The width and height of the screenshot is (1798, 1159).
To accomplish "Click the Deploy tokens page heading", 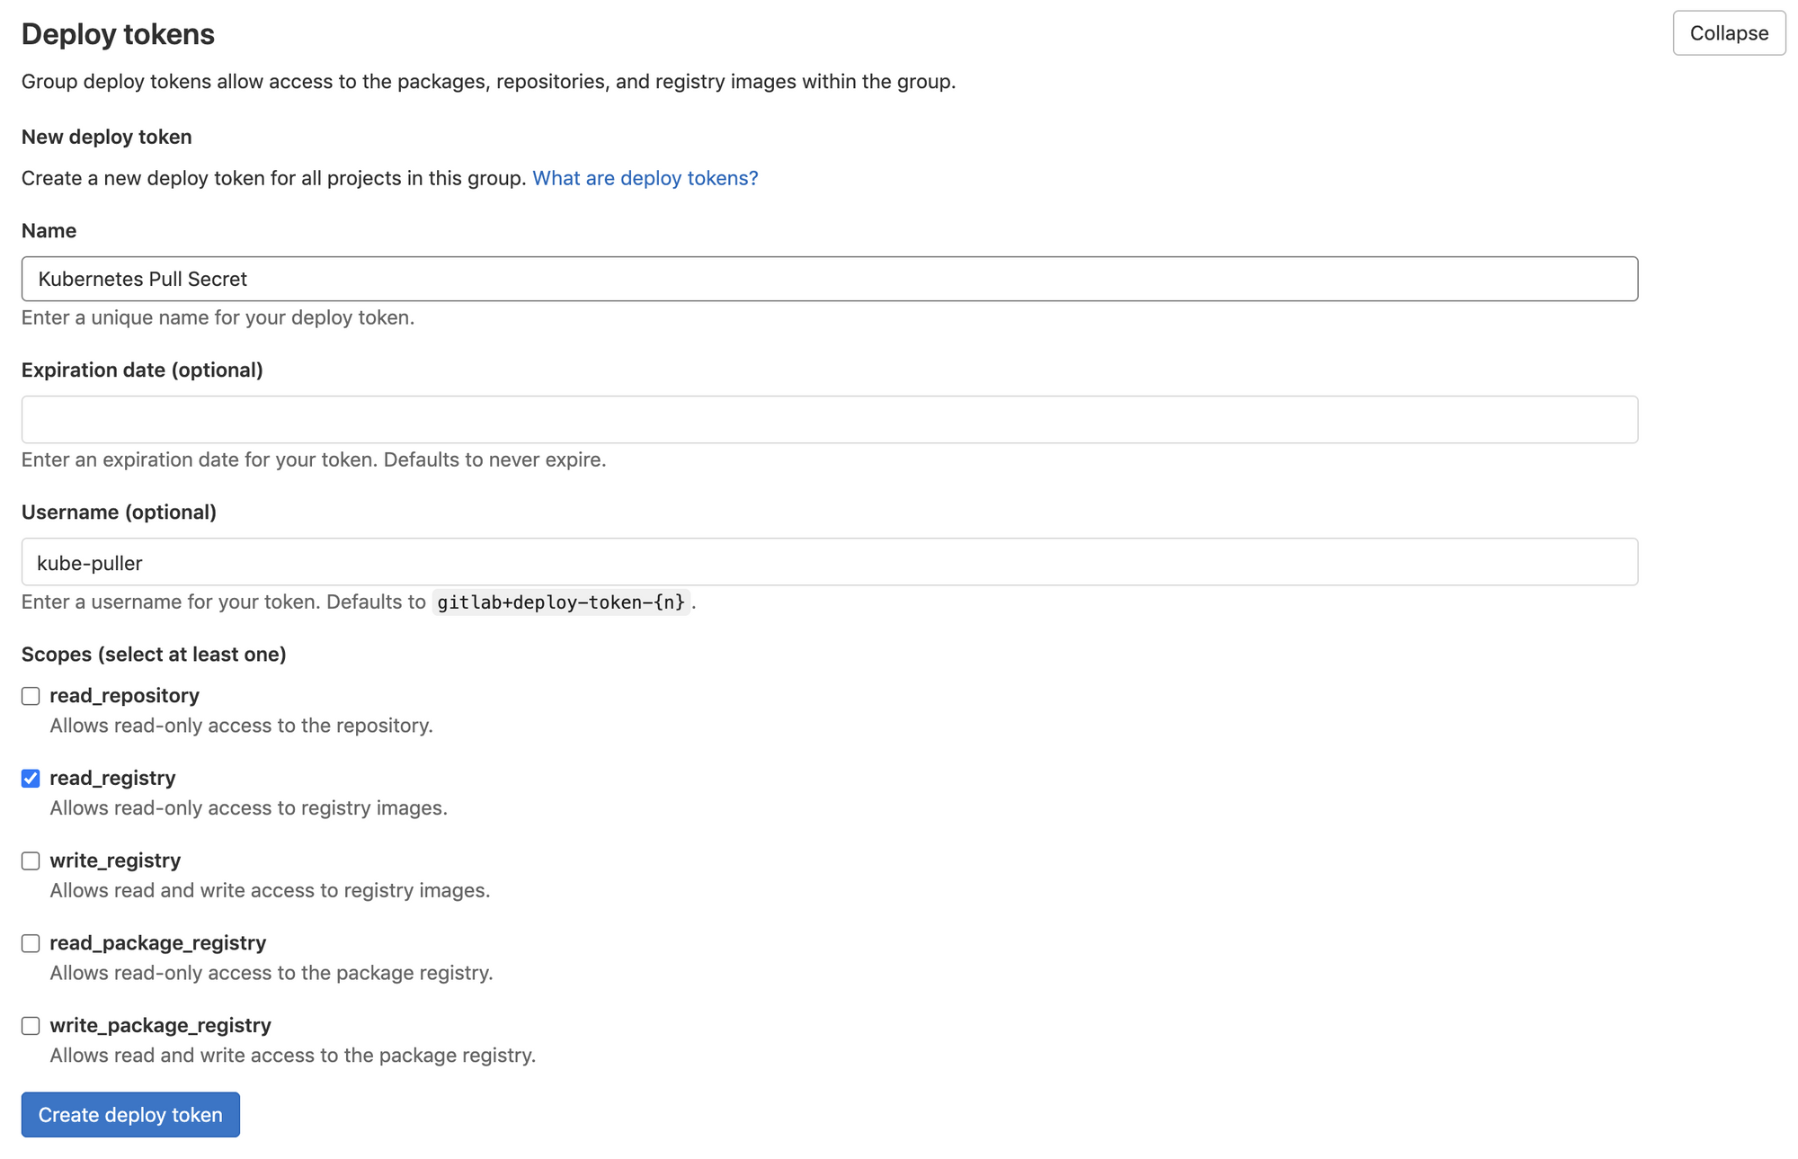I will point(118,33).
